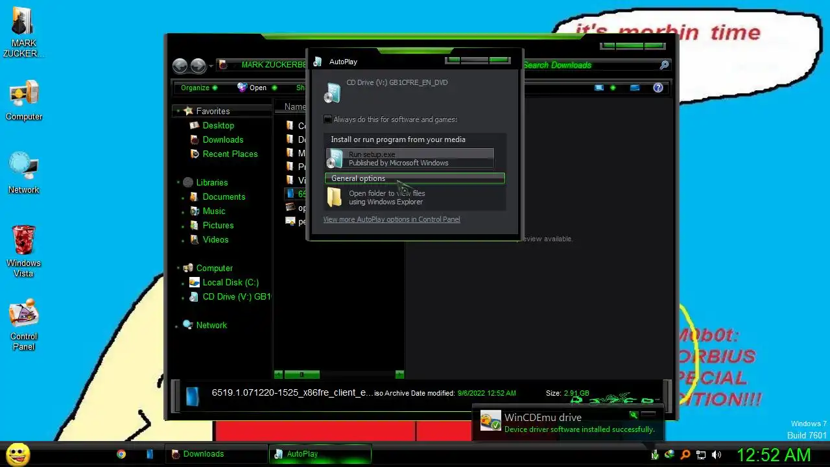Open the volume speaker tray icon
830x467 pixels.
click(717, 455)
